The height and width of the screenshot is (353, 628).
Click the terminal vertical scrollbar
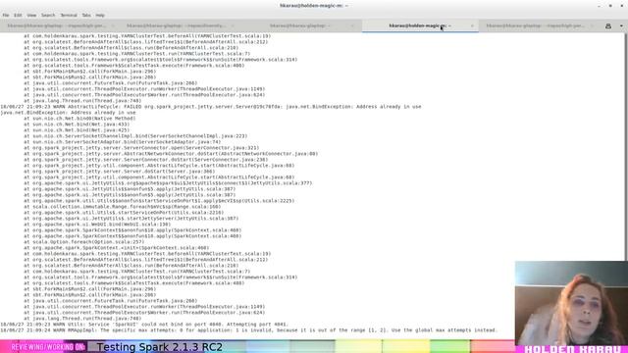[626, 146]
